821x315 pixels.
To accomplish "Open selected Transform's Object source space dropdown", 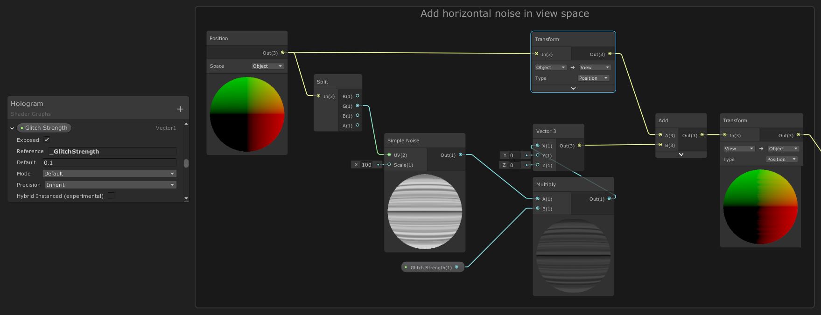I will pos(551,68).
